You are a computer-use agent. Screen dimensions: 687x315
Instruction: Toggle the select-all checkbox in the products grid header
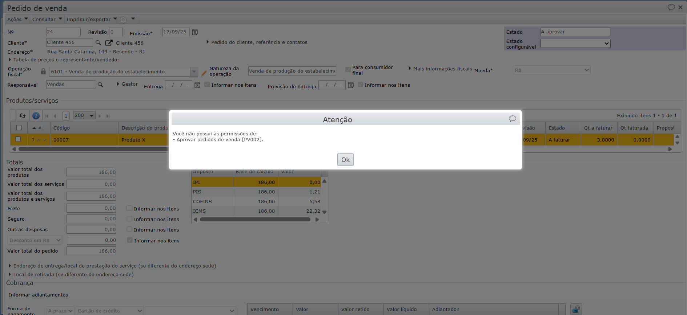click(19, 128)
